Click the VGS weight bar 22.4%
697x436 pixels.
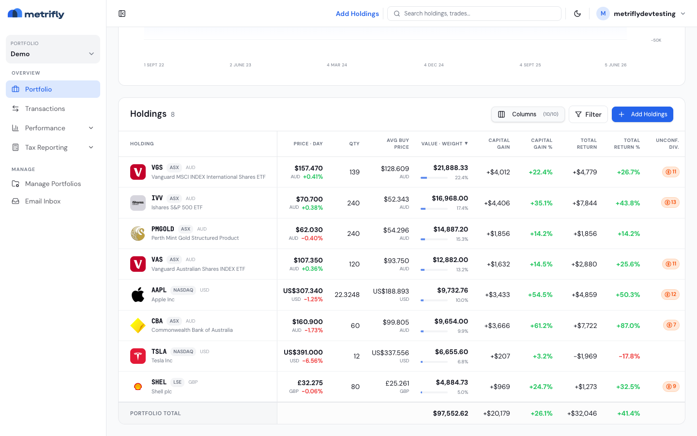point(434,178)
